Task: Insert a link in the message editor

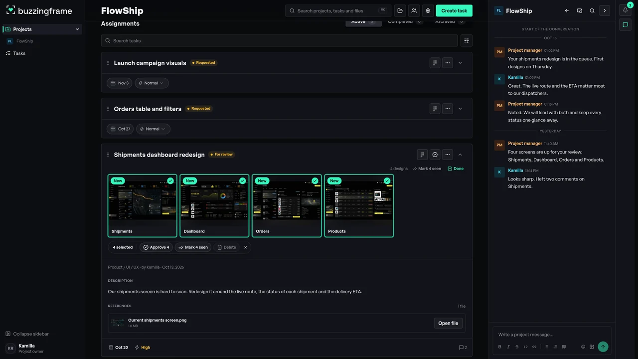Action: pyautogui.click(x=534, y=347)
